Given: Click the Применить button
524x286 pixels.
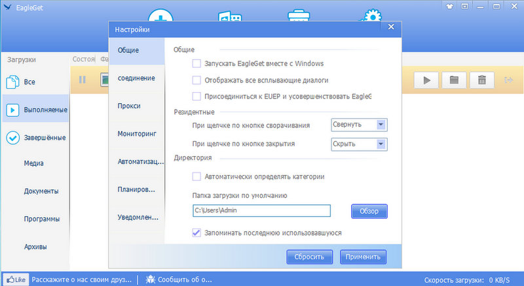Looking at the screenshot, I should pos(363,257).
